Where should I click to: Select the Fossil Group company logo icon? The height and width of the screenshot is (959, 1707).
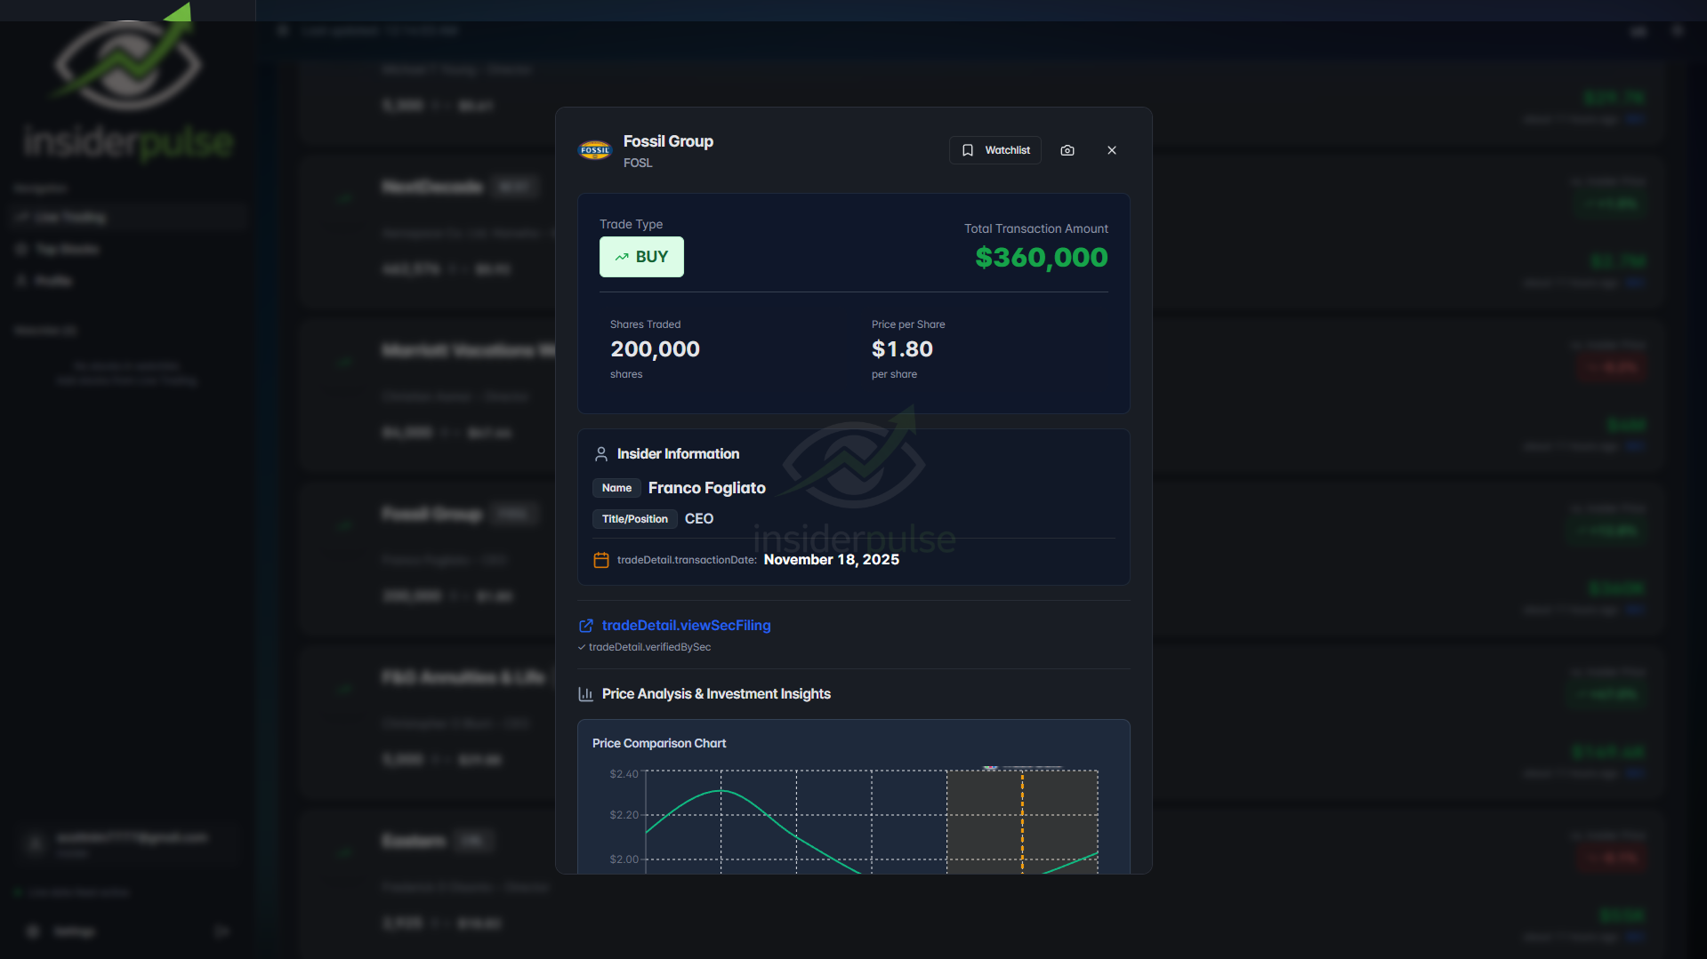594,149
